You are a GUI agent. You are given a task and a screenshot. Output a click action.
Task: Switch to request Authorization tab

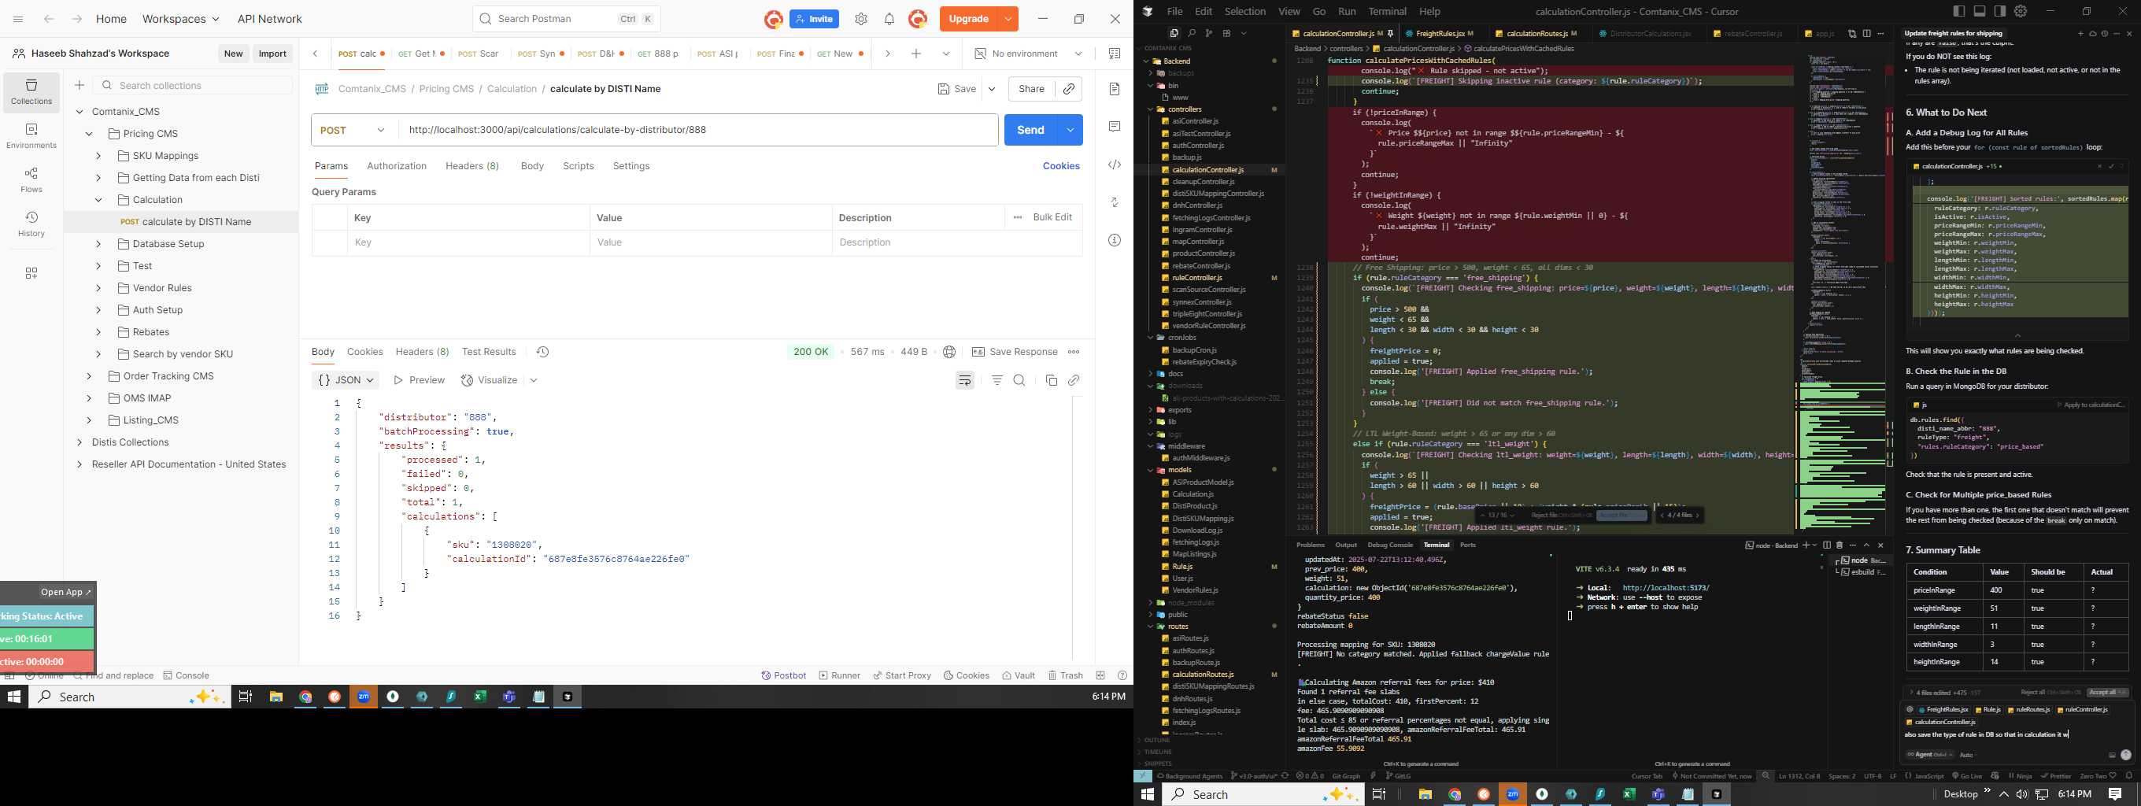[x=397, y=166]
